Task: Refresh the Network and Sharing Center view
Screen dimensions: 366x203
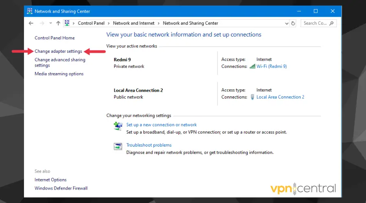Action: [293, 23]
